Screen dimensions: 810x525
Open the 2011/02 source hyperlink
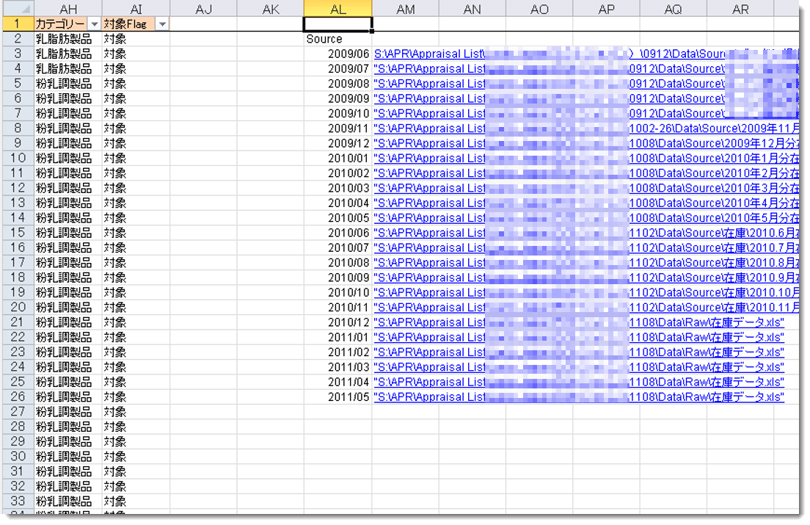coord(579,352)
